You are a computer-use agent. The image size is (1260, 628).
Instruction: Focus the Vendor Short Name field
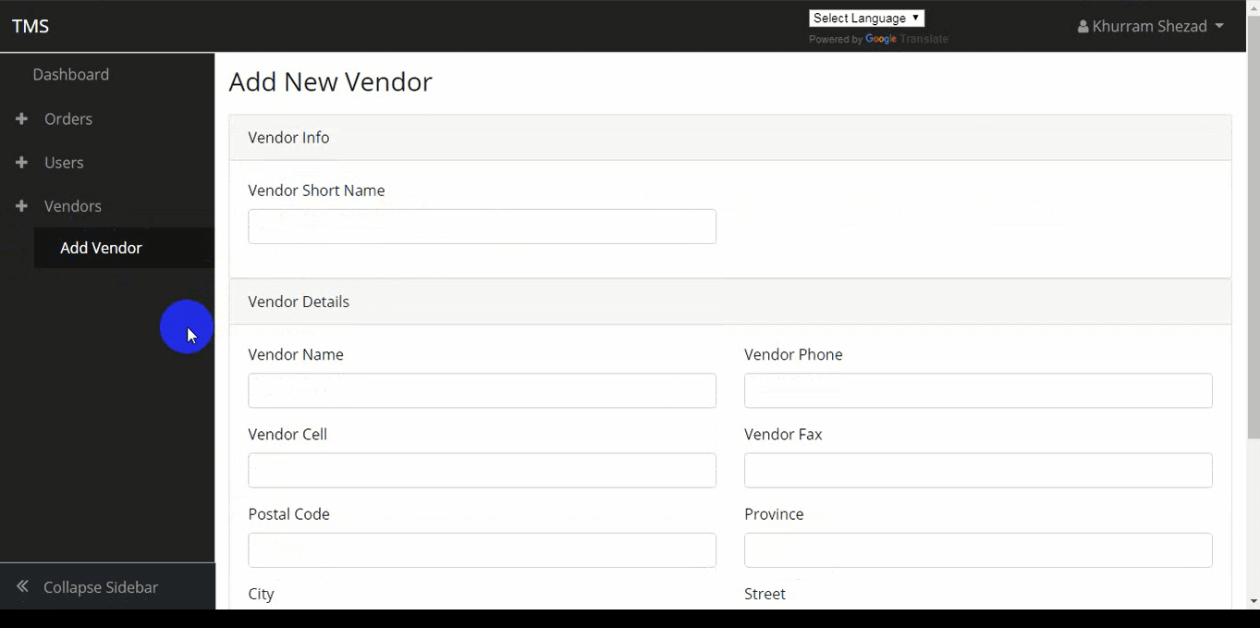[482, 227]
